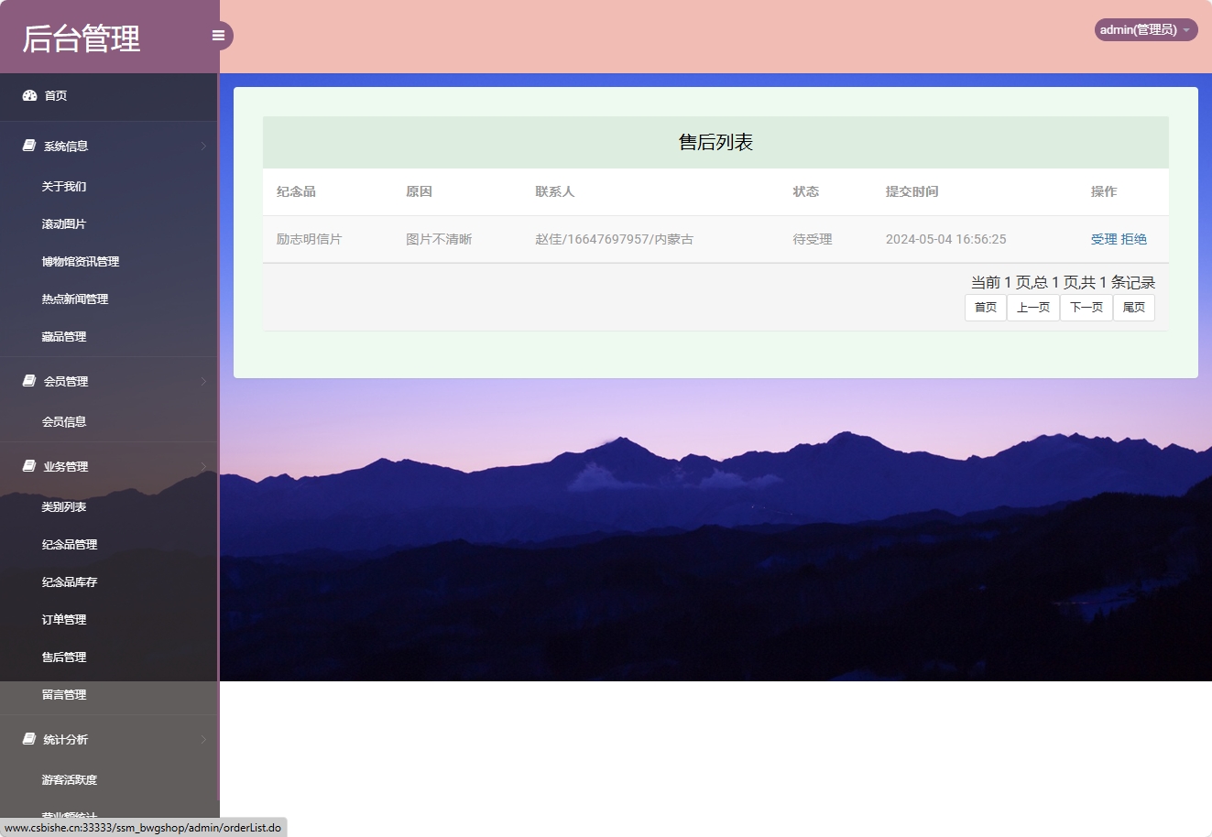Click the contact cell 赵佳/16647697957/内蒙古
The width and height of the screenshot is (1212, 837).
coord(615,239)
